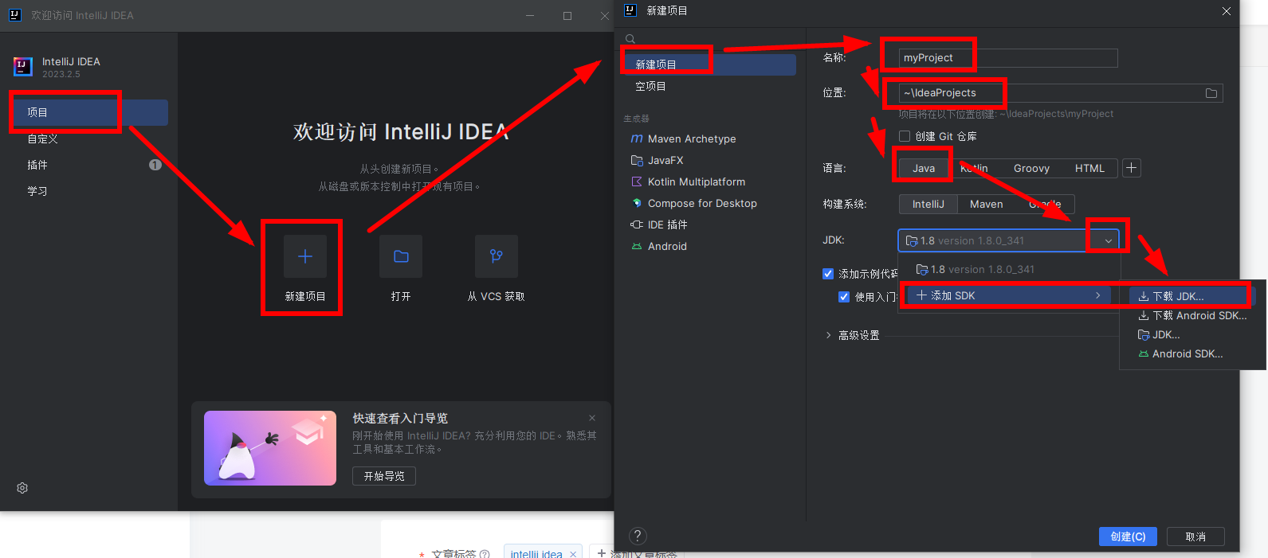1268x558 pixels.
Task: Toggle the 创建 Git 仓库 checkbox
Action: (905, 136)
